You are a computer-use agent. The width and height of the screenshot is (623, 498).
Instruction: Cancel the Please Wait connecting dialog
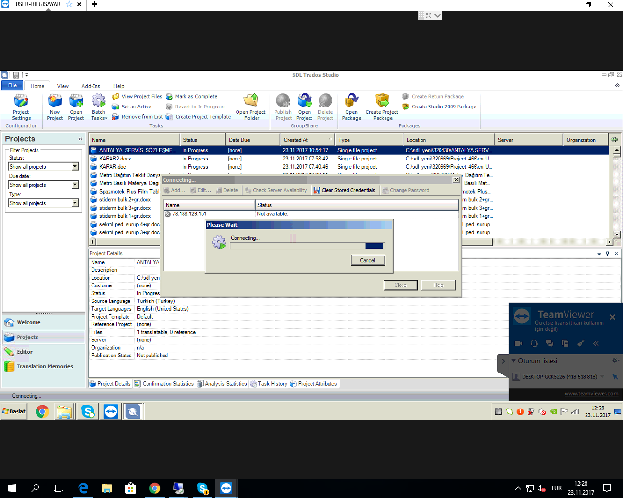pyautogui.click(x=368, y=260)
